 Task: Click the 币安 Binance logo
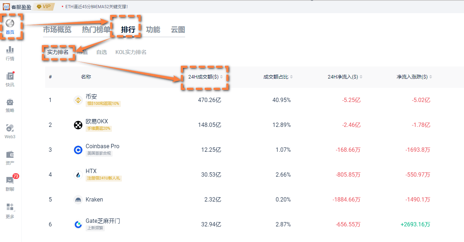click(78, 100)
